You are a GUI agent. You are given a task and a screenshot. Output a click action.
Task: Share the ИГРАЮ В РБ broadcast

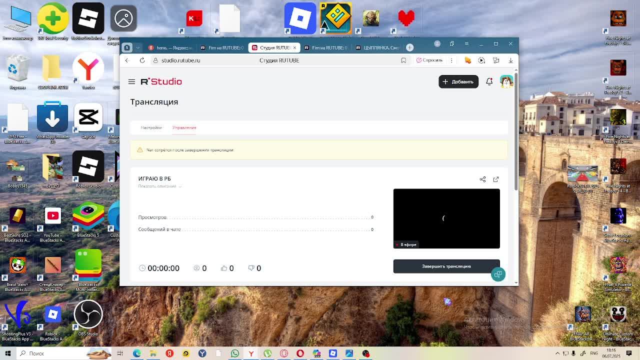coord(482,179)
